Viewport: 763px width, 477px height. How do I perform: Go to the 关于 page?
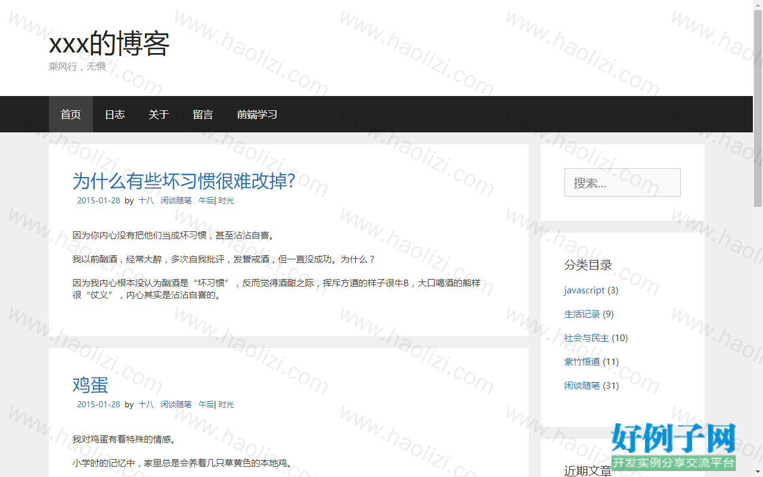[x=159, y=114]
